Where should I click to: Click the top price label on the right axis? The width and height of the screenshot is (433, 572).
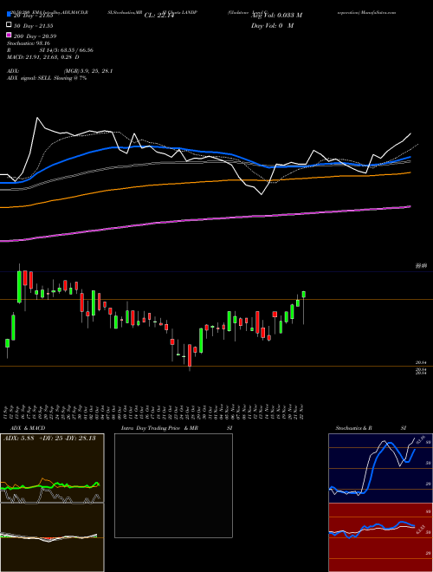click(421, 266)
